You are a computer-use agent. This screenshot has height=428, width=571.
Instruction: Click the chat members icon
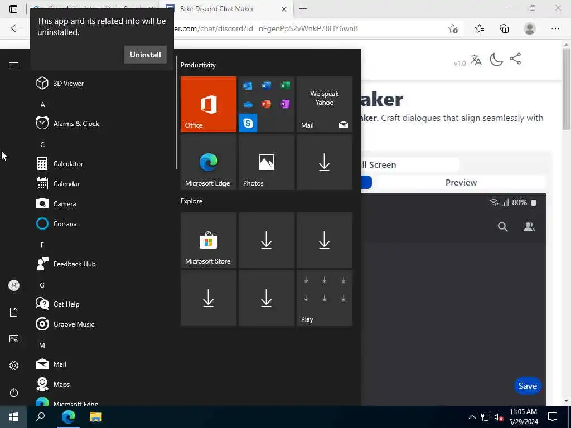529,227
